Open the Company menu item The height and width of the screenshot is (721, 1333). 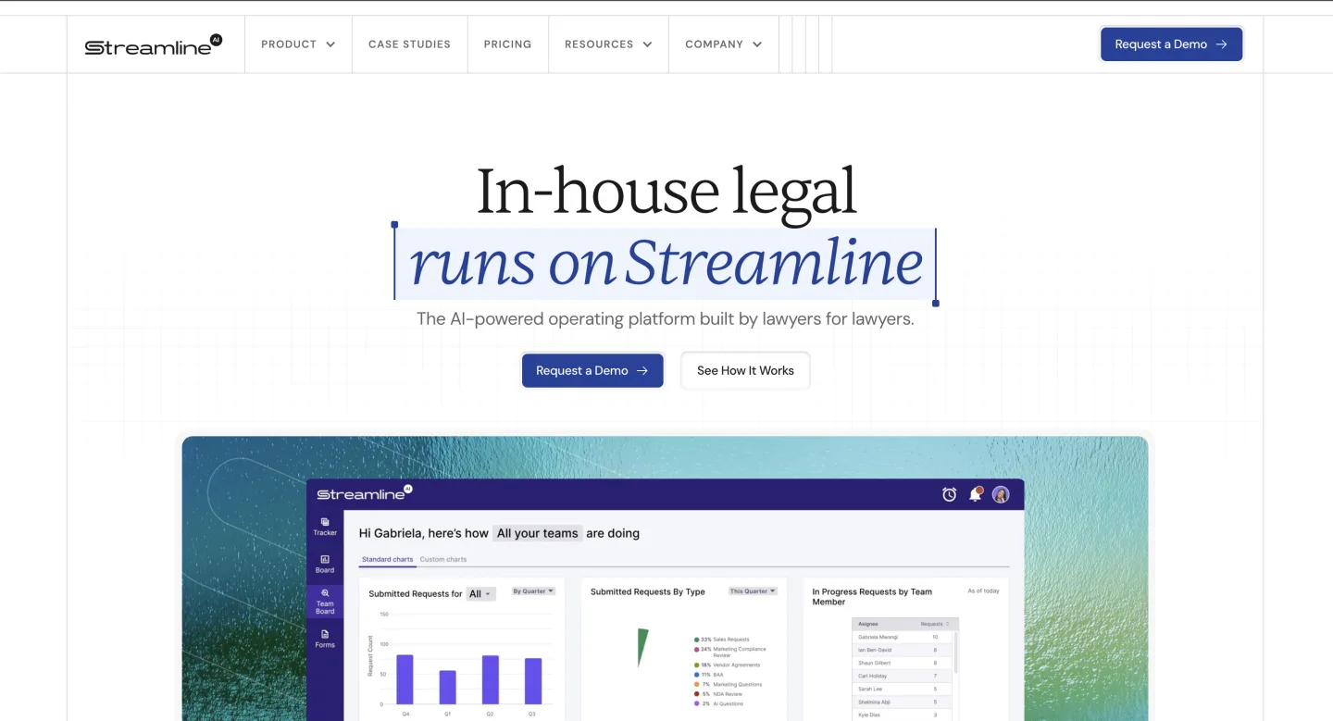[x=723, y=44]
